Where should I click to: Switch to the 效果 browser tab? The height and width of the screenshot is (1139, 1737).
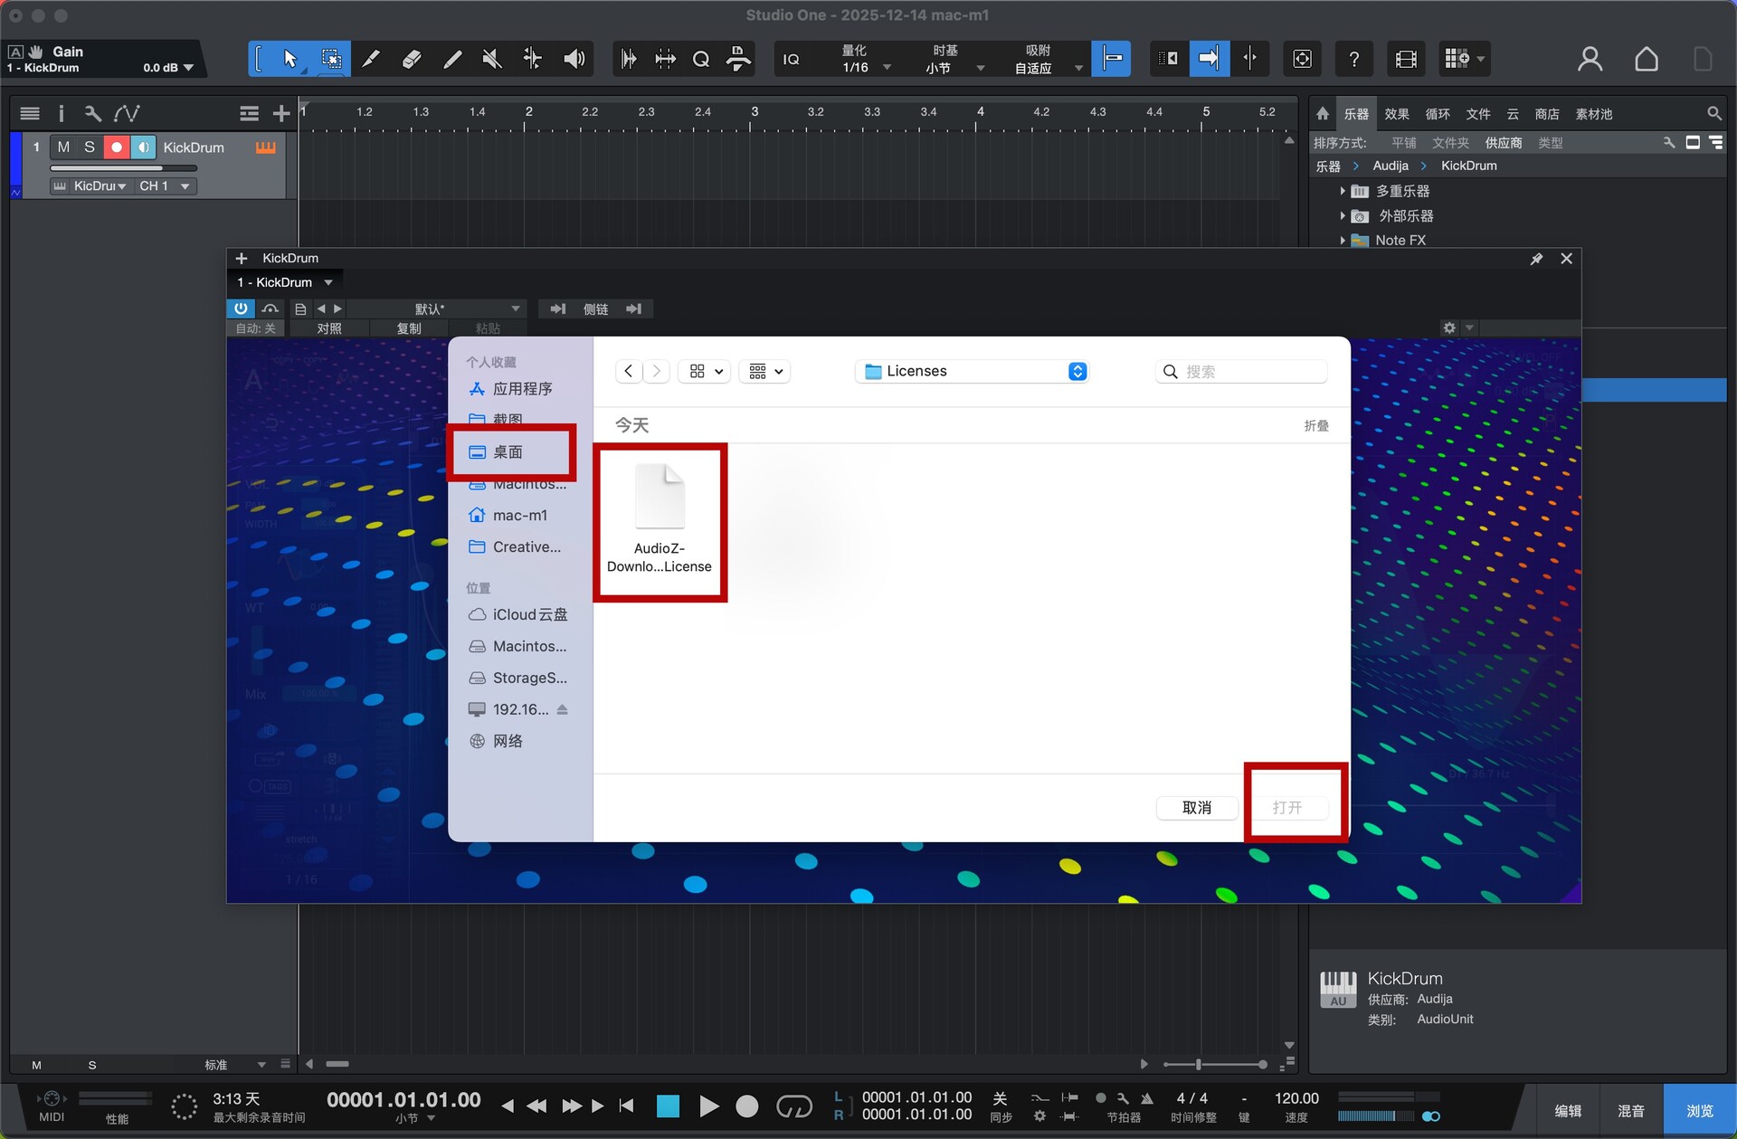[x=1396, y=114]
